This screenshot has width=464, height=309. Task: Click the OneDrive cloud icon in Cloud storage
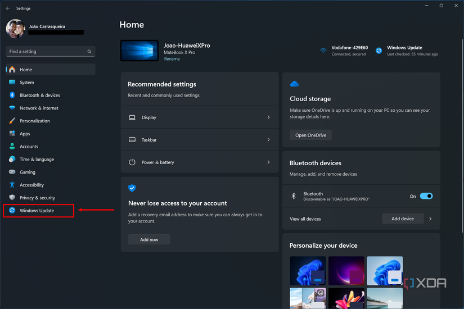click(x=295, y=84)
